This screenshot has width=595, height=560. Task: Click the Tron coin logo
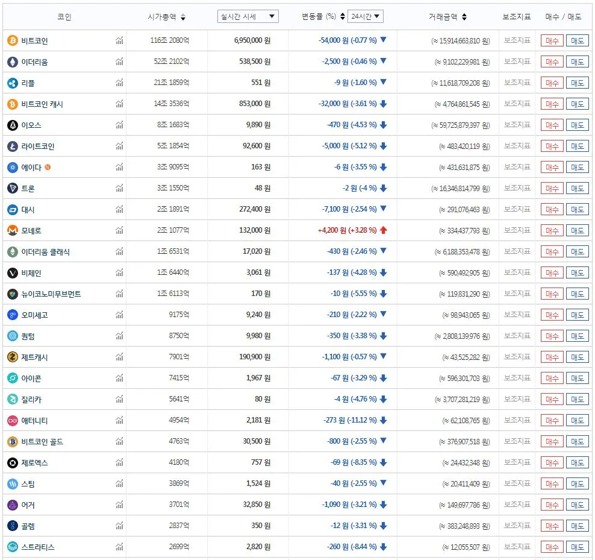[x=13, y=188]
